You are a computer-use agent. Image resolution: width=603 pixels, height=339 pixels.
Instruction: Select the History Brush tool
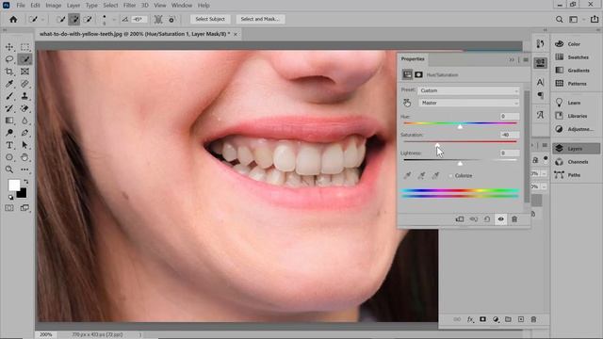coord(9,108)
